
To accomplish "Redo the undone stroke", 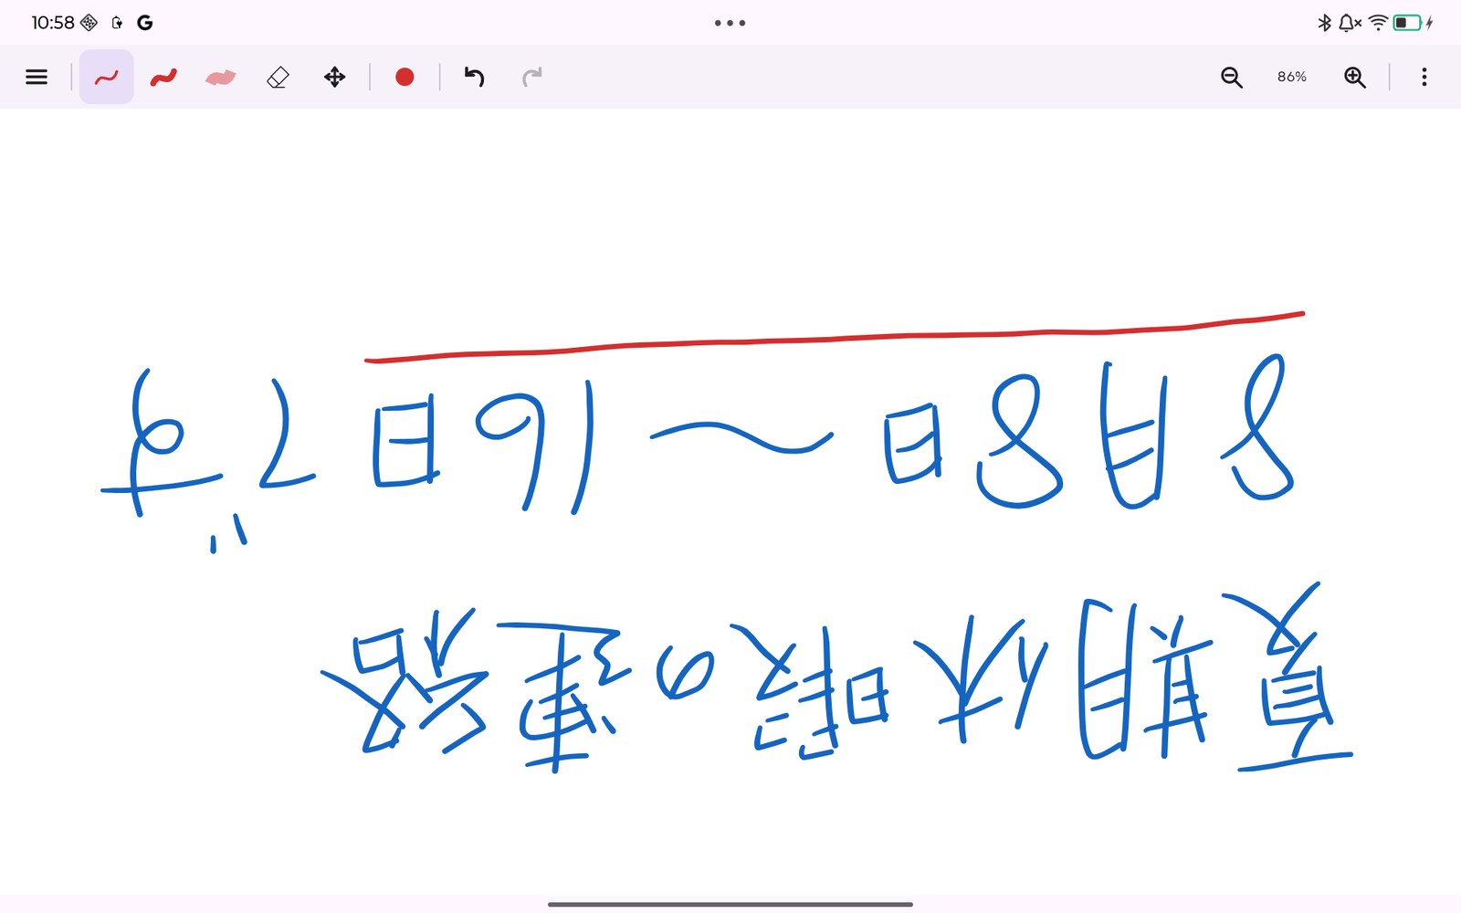I will click(531, 77).
